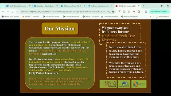Open the red shield extension icon
The image size is (171, 96).
(119, 11)
